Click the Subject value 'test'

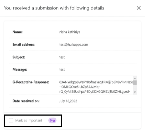point(62,57)
